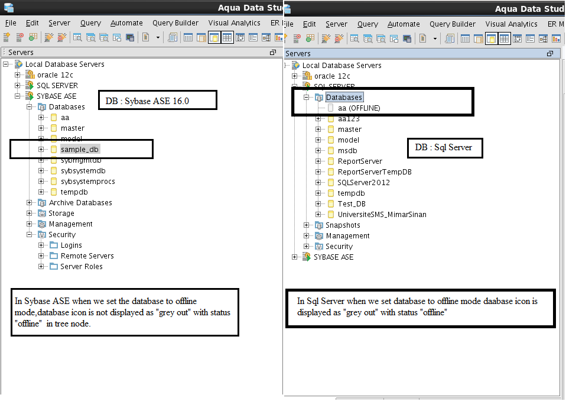Viewport: 566px width, 401px height.
Task: Select Management node in left window tree
Action: [70, 224]
